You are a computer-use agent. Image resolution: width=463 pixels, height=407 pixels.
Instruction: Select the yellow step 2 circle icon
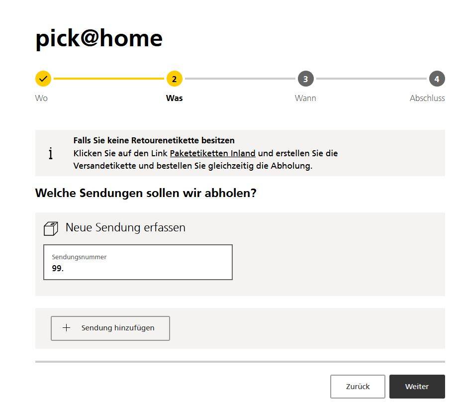[x=174, y=79]
